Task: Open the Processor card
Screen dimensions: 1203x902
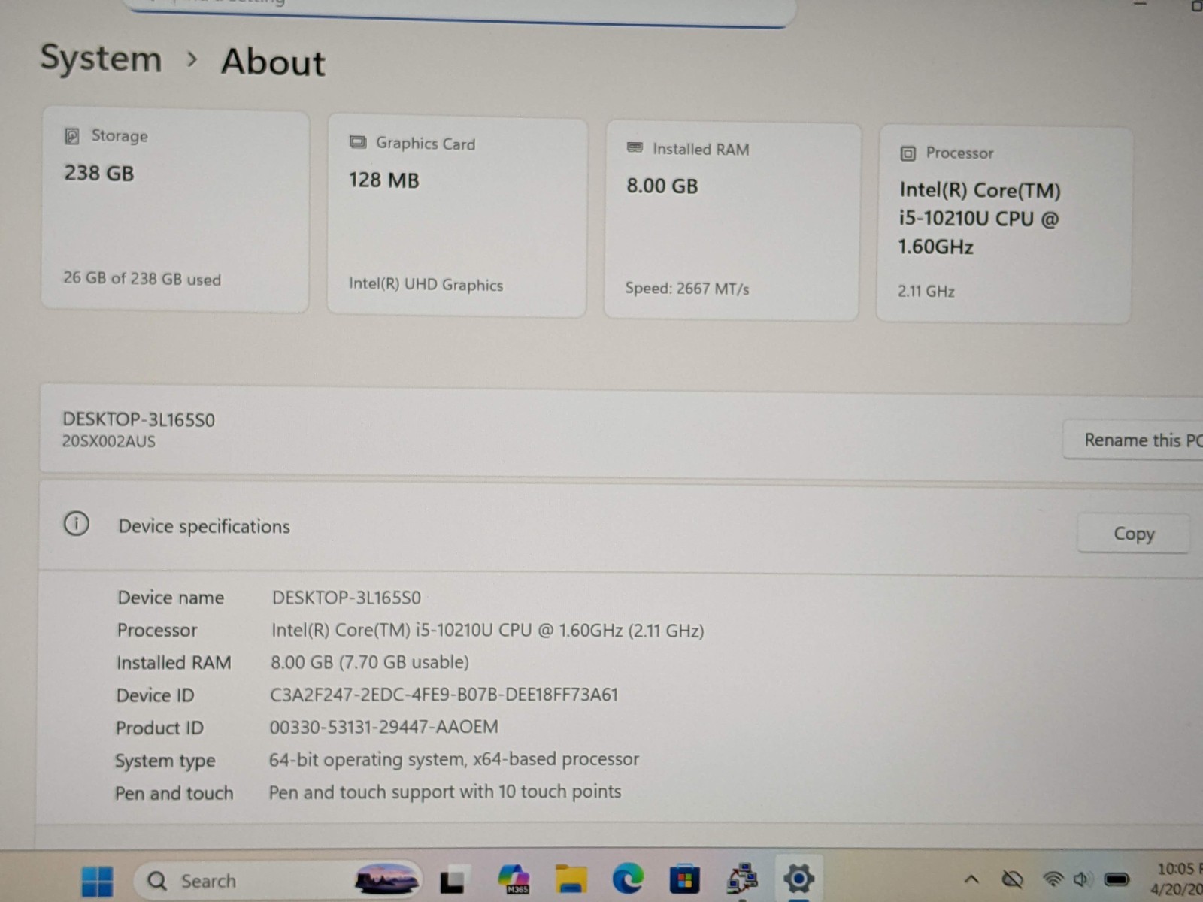Action: 1005,225
